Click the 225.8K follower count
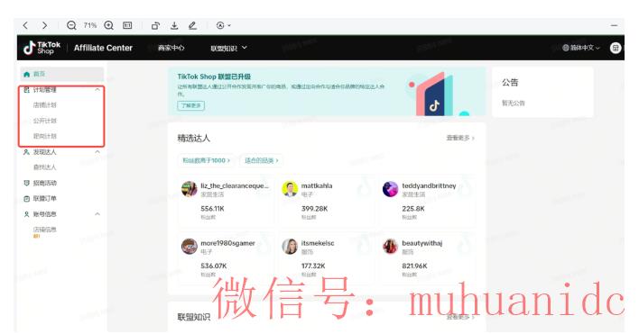 tap(413, 209)
